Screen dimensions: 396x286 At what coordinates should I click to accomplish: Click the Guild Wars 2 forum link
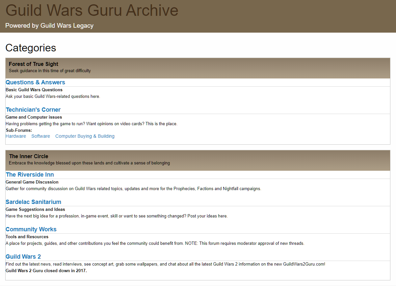point(23,257)
